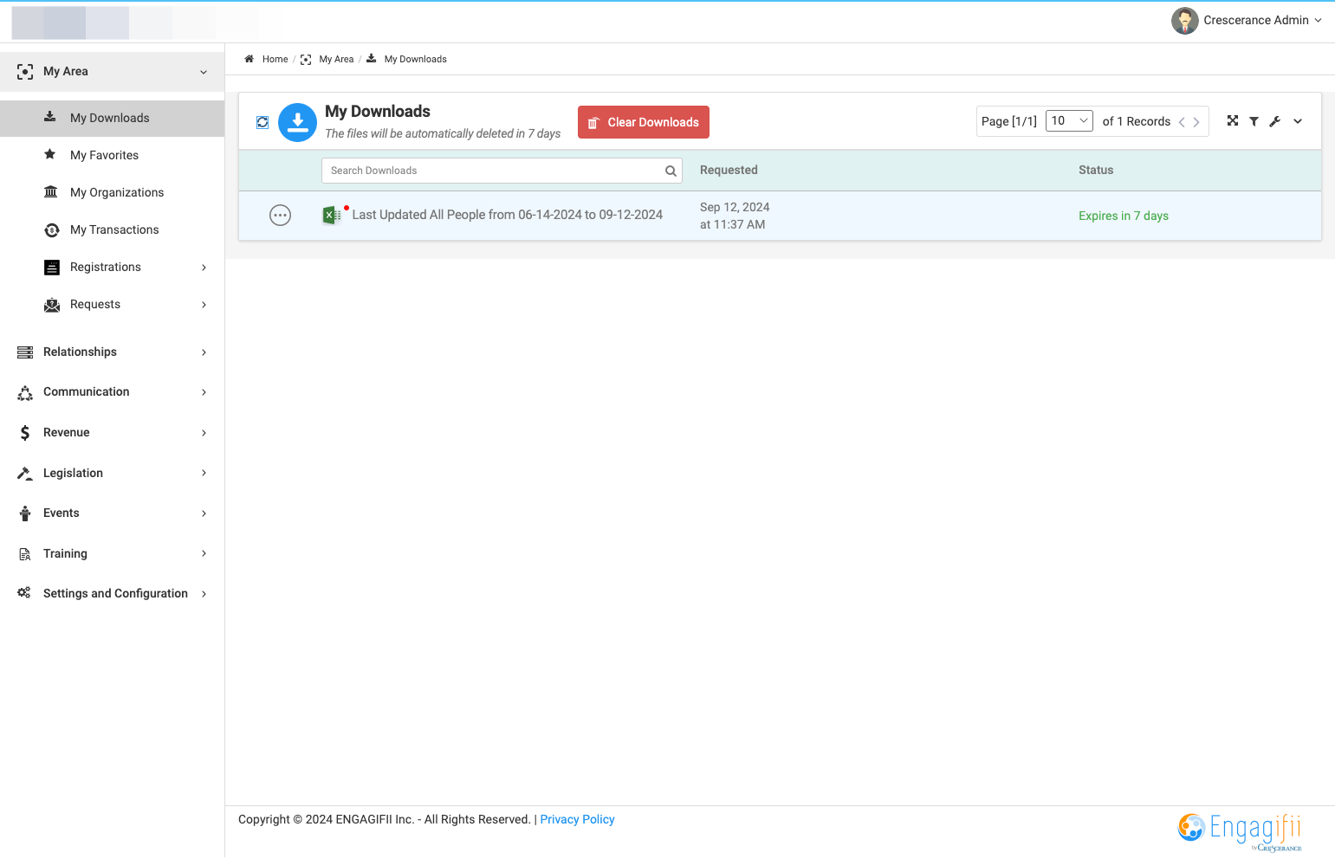Click the blue download circle icon

297,123
